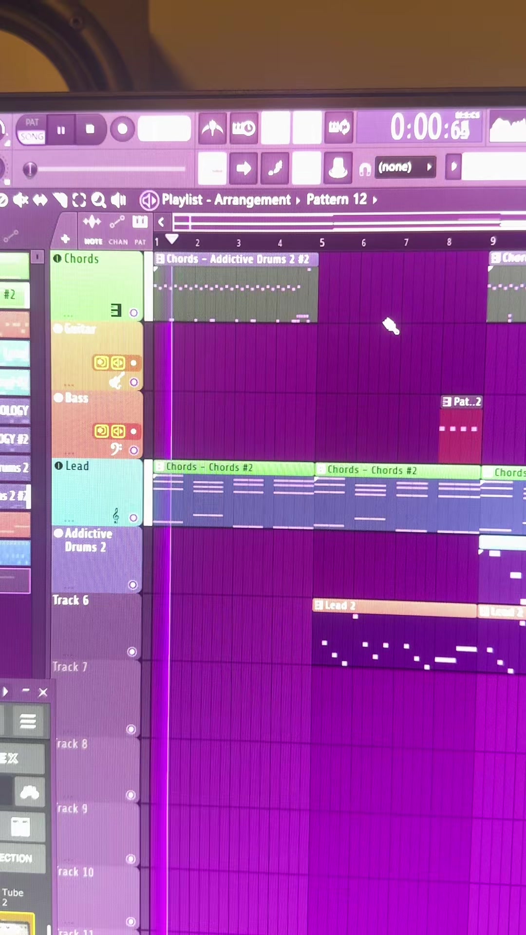Click bar 9 on the timeline ruler

(x=493, y=241)
